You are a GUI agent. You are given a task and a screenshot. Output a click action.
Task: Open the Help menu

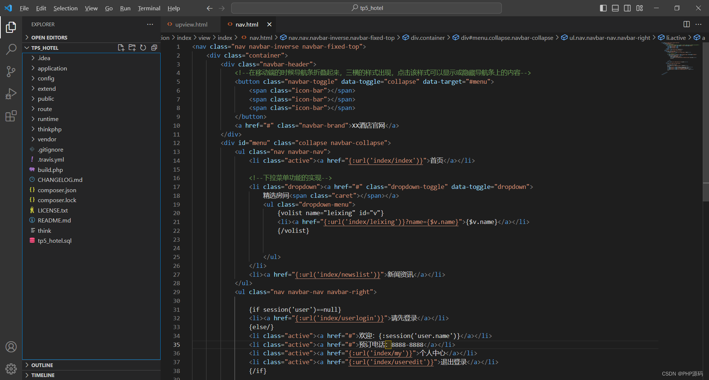[x=174, y=8]
